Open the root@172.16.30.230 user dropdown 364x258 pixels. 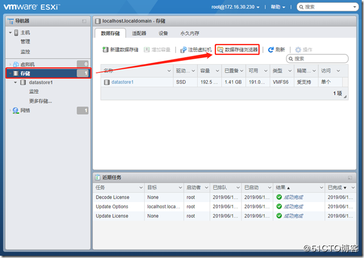coord(235,7)
